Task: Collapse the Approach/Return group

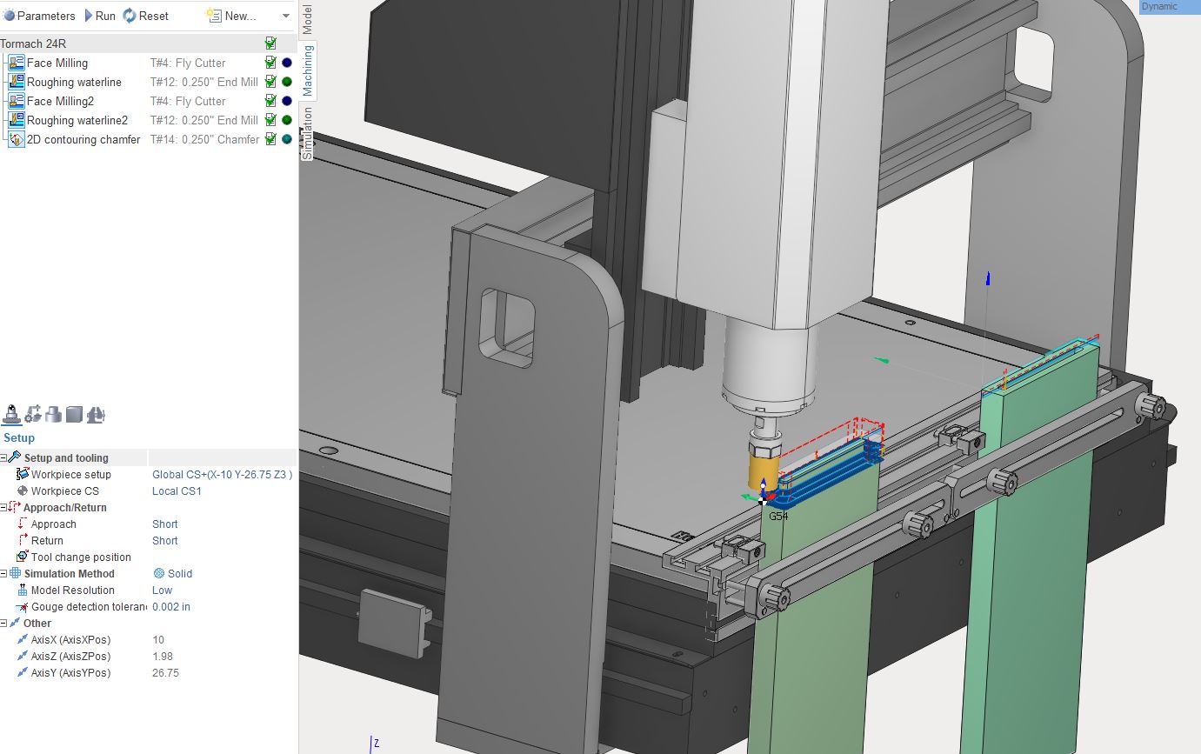Action: (3, 508)
